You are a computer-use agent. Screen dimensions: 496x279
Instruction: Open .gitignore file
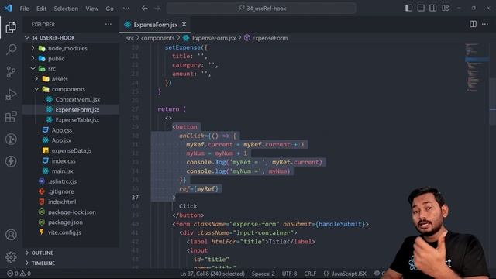tap(60, 191)
